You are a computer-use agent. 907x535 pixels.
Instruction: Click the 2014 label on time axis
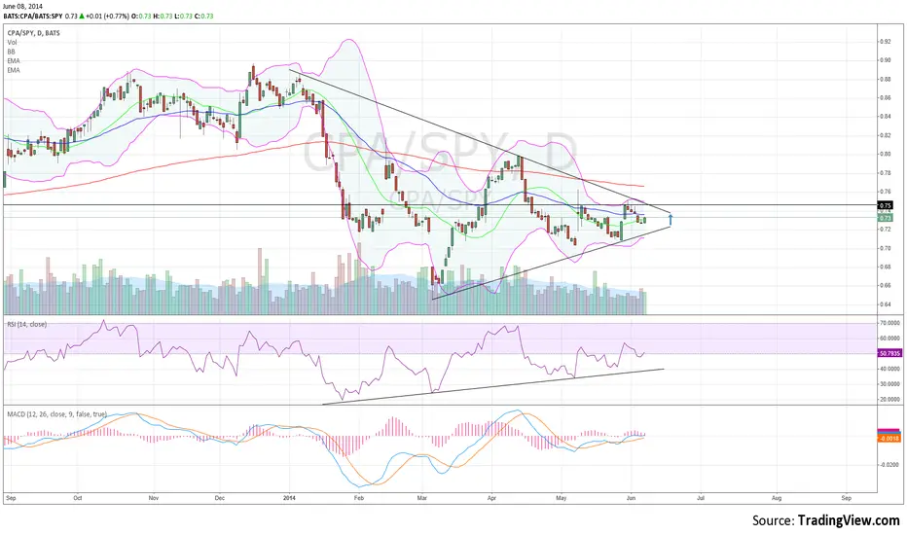tap(289, 497)
